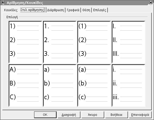
Task: Choose the "(1) (2) (3)" numbering style
Action: tap(94, 42)
